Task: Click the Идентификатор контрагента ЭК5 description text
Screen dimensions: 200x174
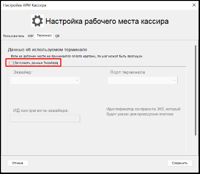Action: click(x=144, y=111)
